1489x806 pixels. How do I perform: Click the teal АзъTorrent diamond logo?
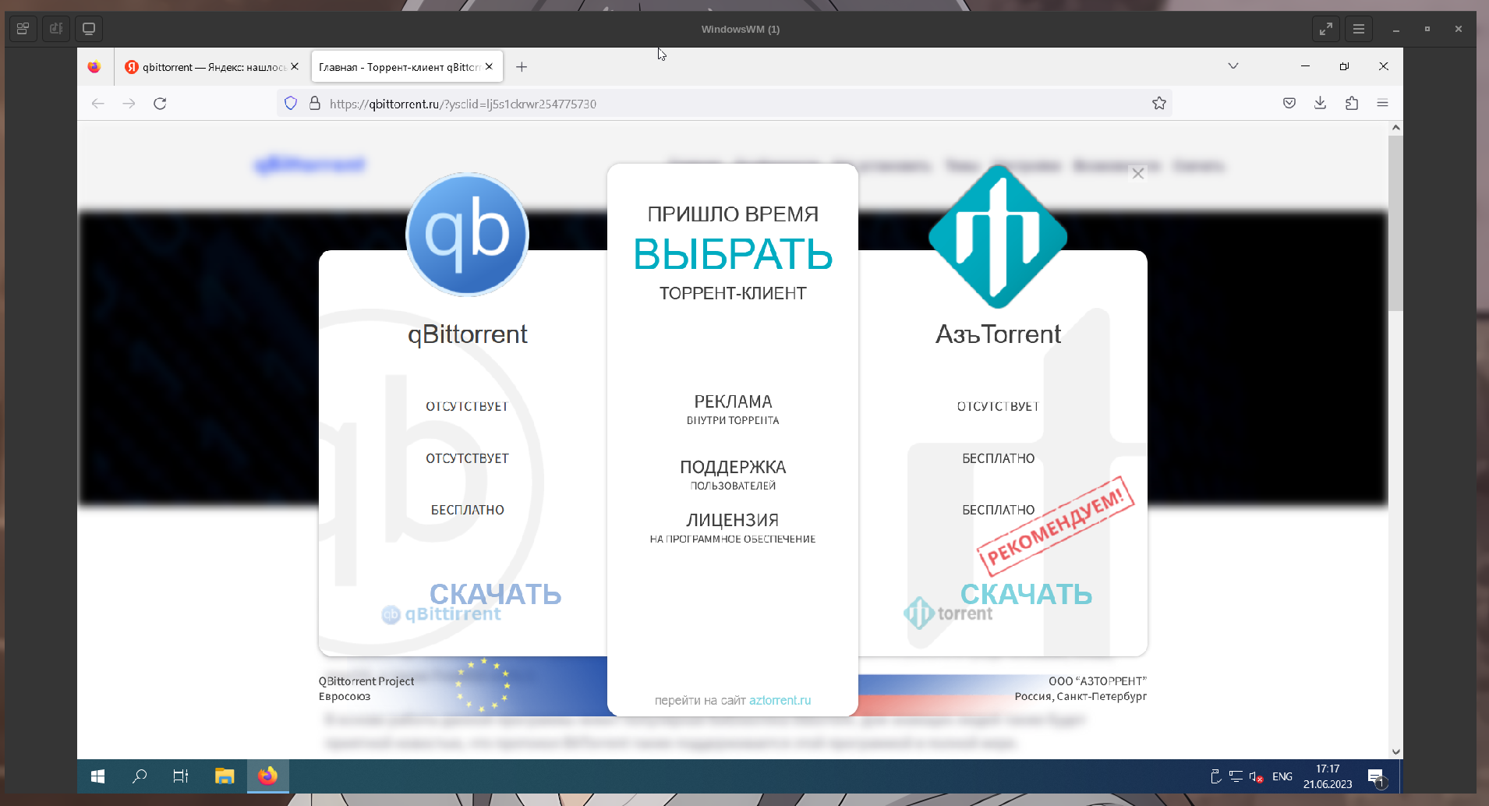pos(998,236)
